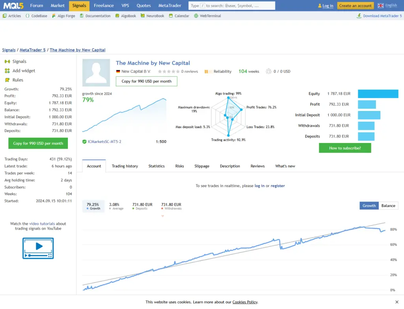
Task: Click the MetaTrader 5 breadcrumb link
Action: pos(32,50)
